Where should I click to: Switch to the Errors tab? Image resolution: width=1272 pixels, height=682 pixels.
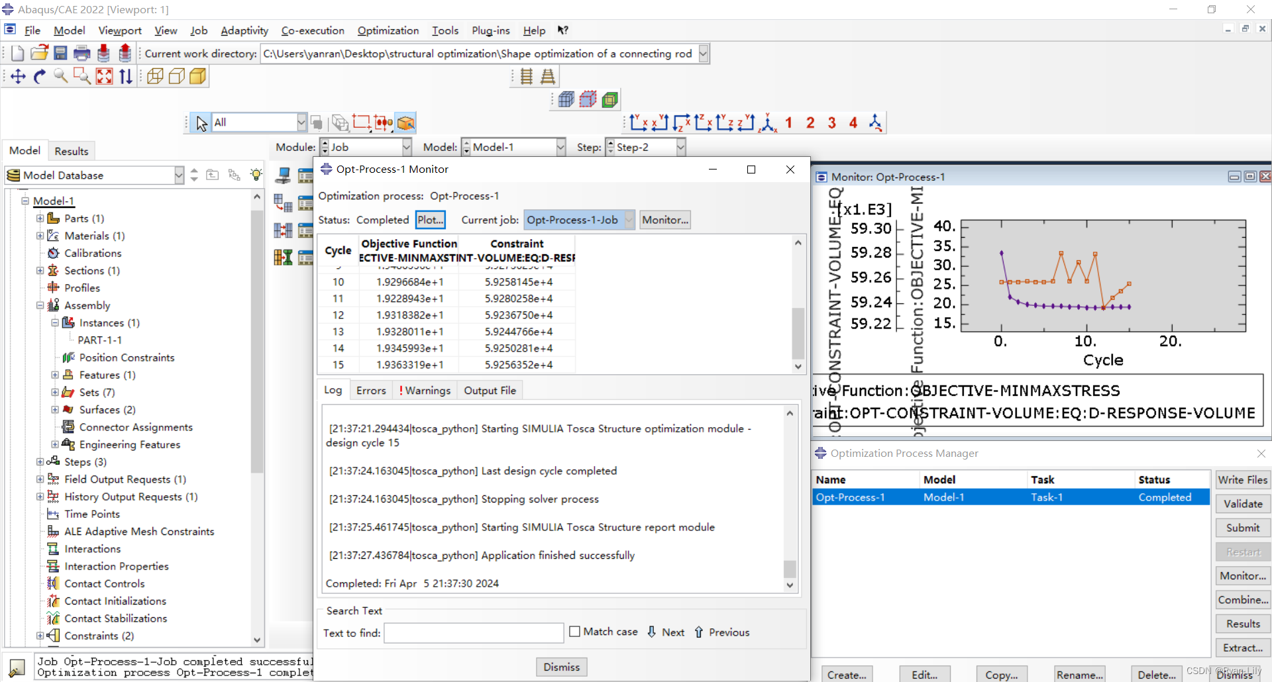[x=371, y=391]
